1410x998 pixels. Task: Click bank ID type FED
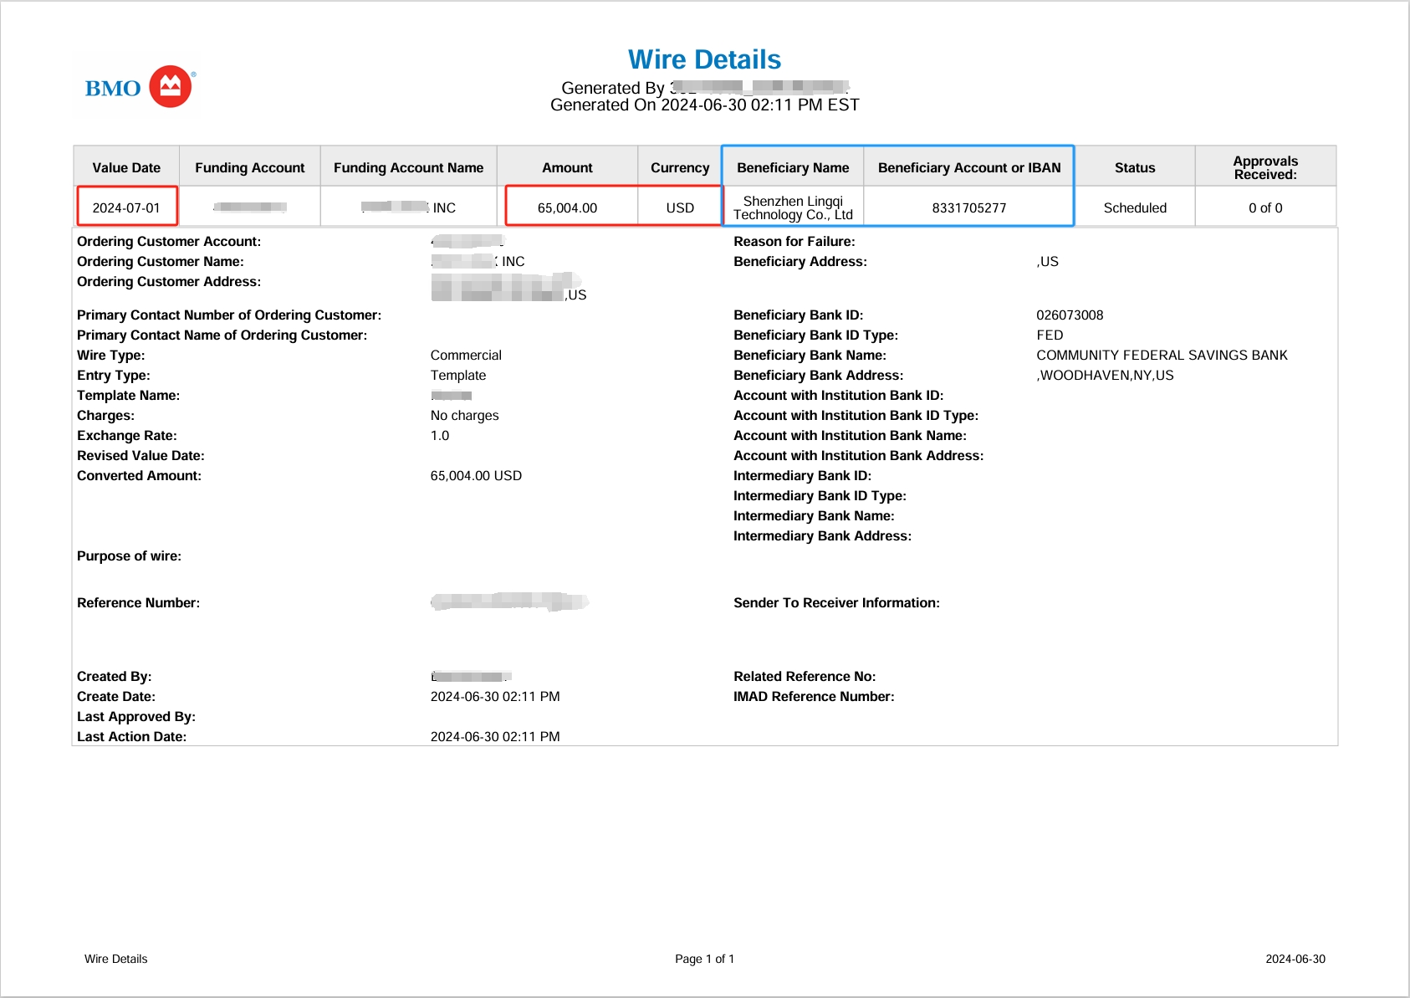[x=1050, y=335]
